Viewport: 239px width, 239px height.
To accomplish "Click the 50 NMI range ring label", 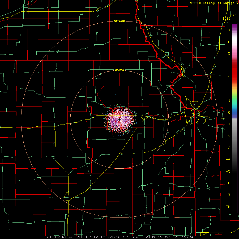I will pyautogui.click(x=119, y=70).
